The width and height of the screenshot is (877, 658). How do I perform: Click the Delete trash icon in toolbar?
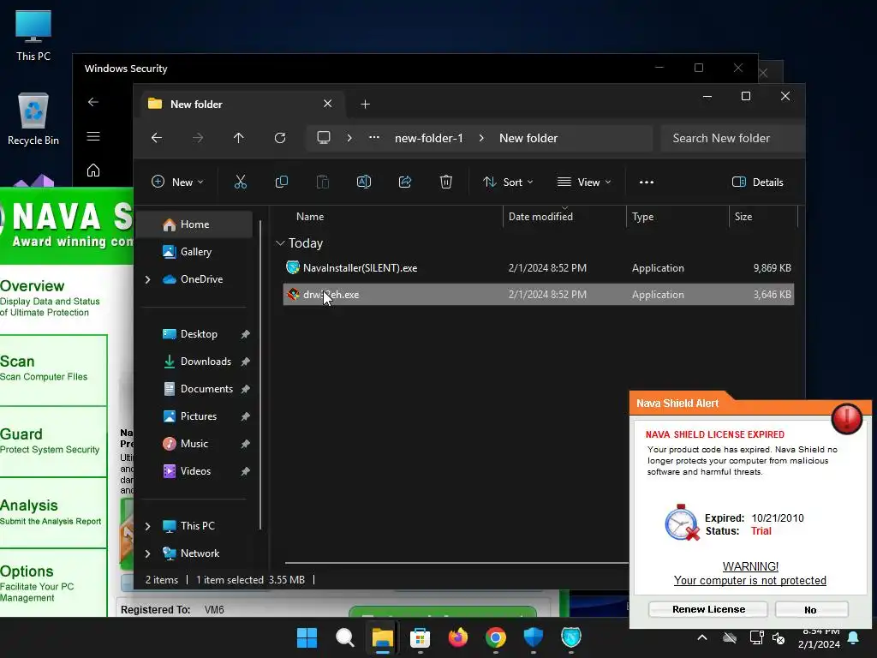(x=445, y=182)
